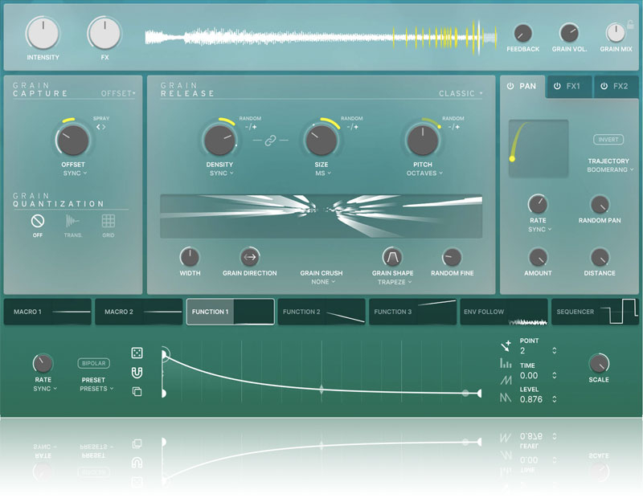Click the Intensity knob
Screen dimensions: 643x498
pyautogui.click(x=43, y=34)
